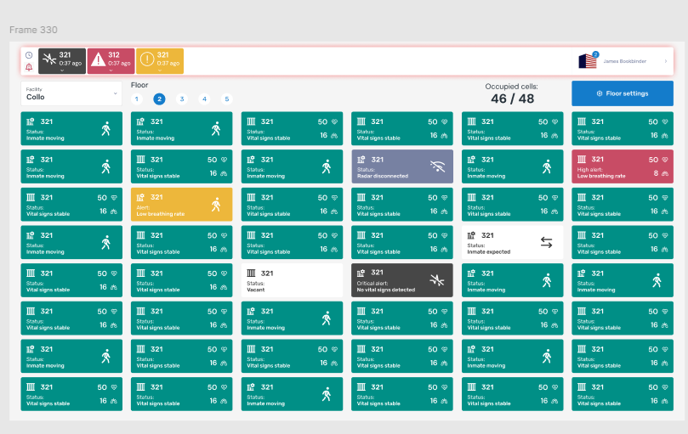Click the red bell alerts icon
This screenshot has width=688, height=434.
tap(29, 67)
